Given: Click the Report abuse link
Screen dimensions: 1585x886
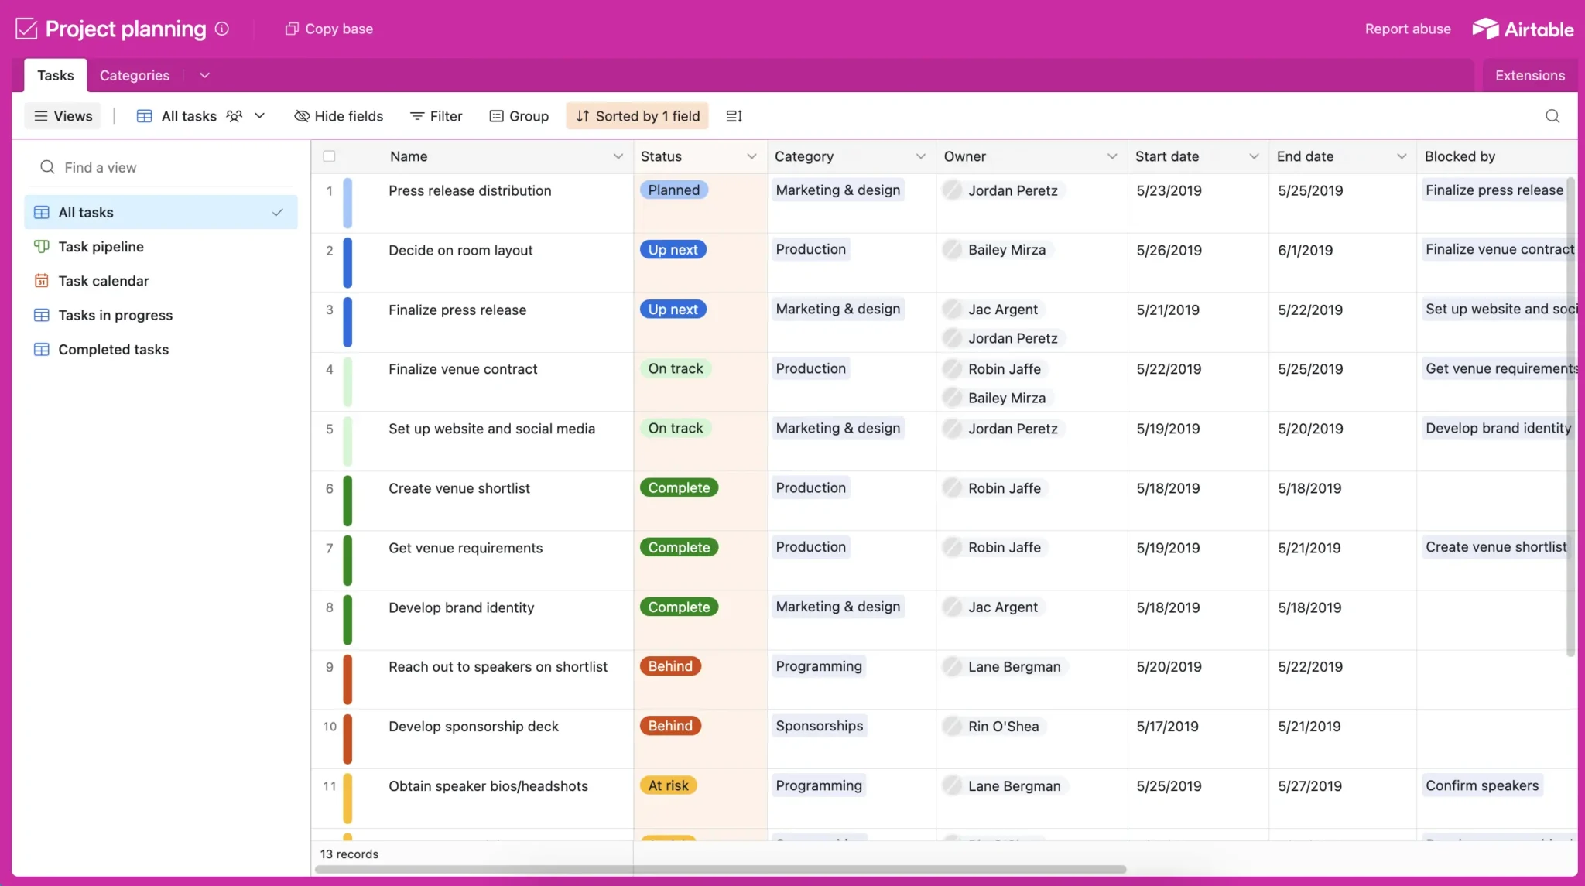Looking at the screenshot, I should (1409, 29).
